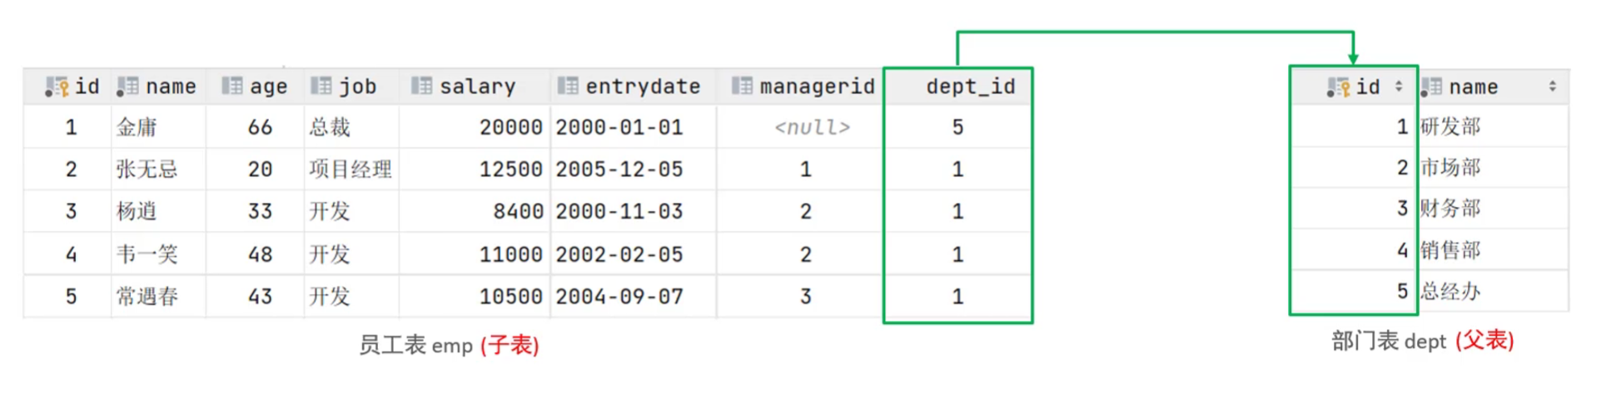Select the dept_id column header
The image size is (1611, 403).
(x=970, y=86)
